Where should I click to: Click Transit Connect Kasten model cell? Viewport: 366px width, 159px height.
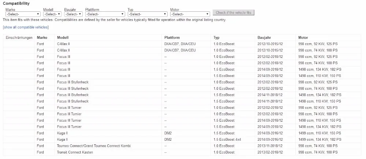pyautogui.click(x=75, y=152)
